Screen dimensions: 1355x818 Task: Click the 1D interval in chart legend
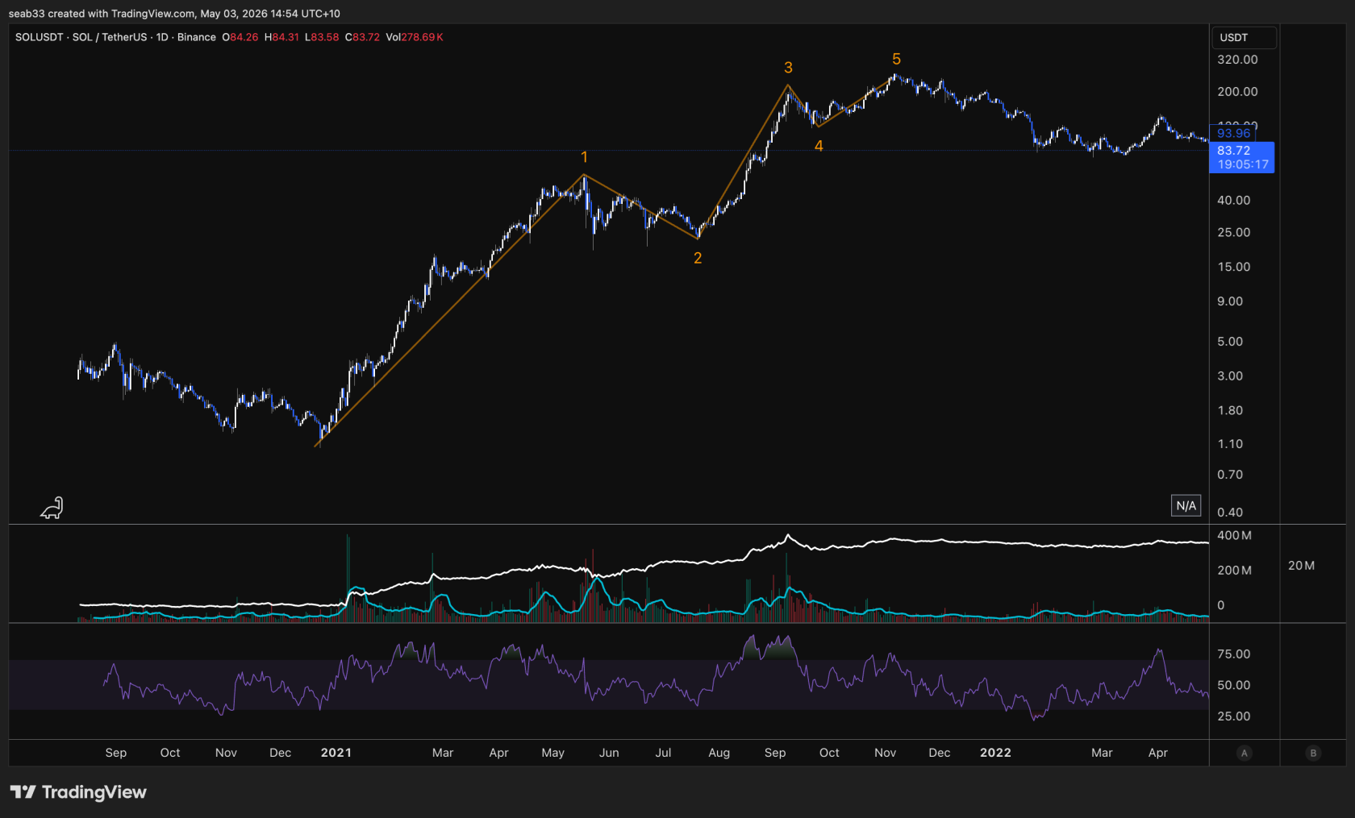[162, 37]
